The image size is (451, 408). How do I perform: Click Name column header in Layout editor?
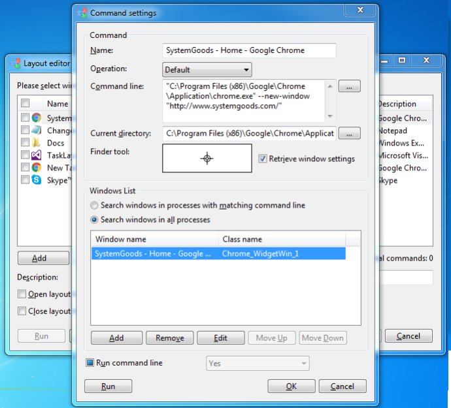pos(58,104)
